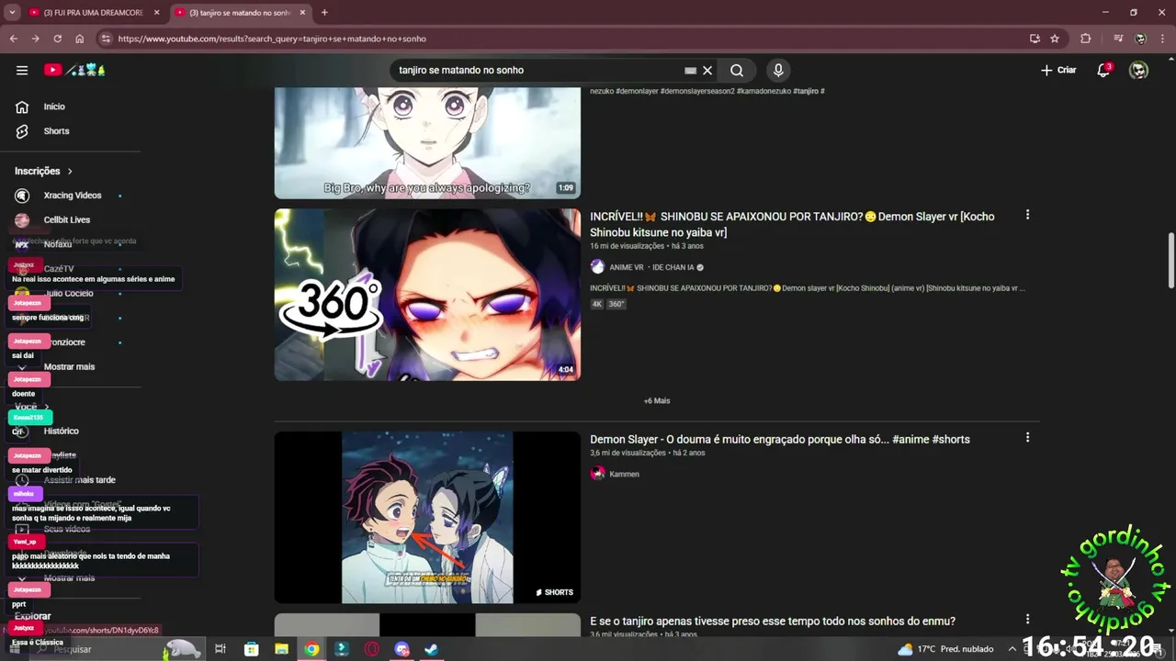Close the FUI PRA UMA DREAMCORE tab

coord(156,13)
